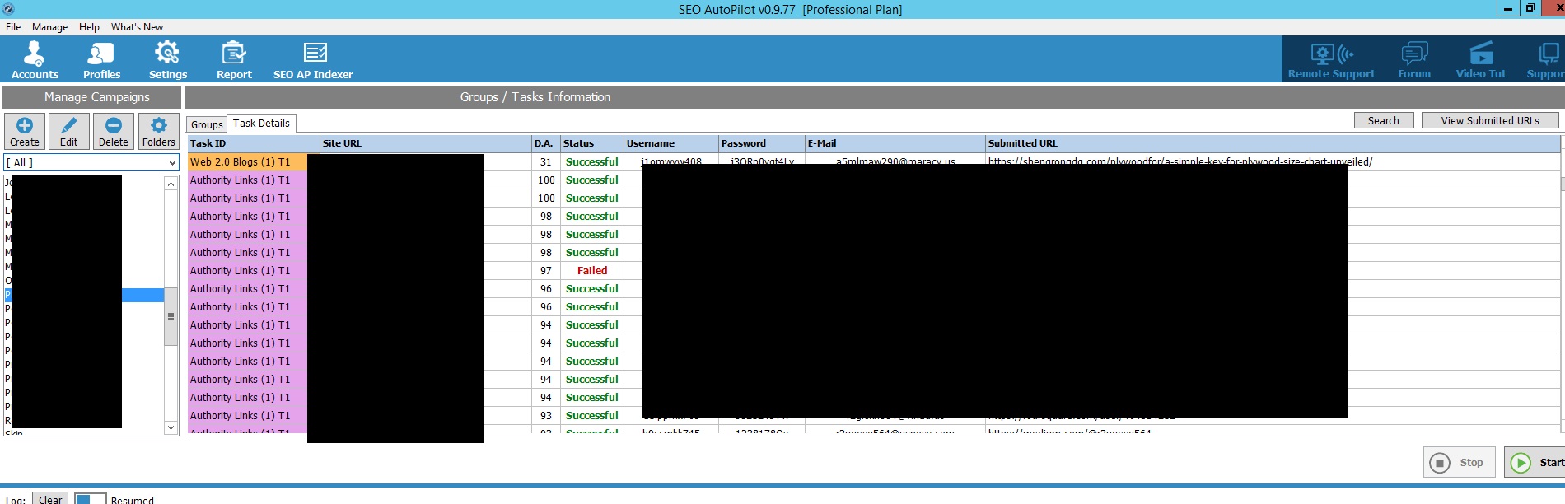Open What's New menu
The width and height of the screenshot is (1565, 504).
pos(137,27)
